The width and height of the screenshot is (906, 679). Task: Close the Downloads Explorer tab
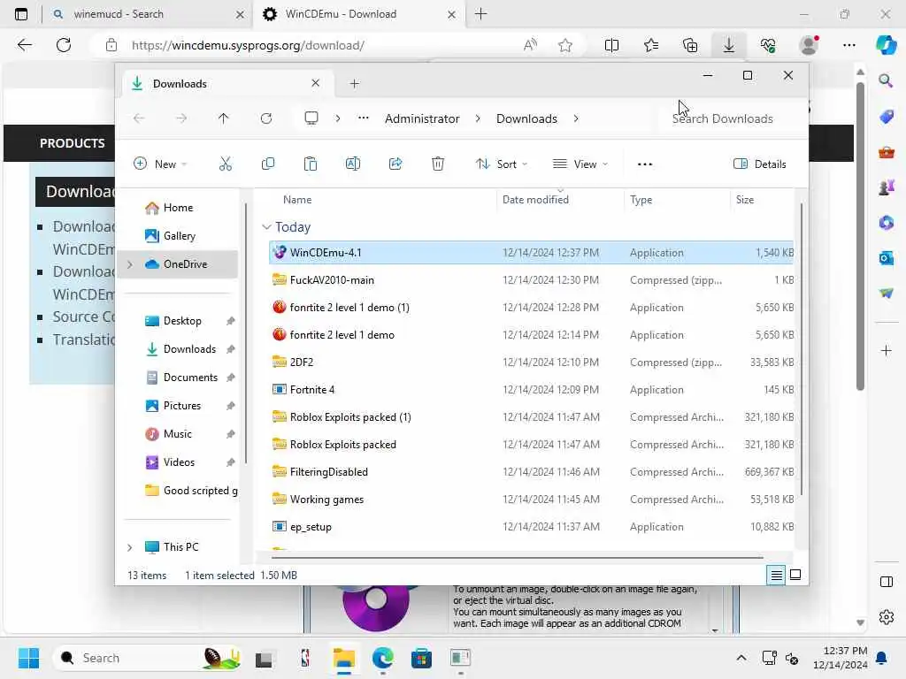316,83
